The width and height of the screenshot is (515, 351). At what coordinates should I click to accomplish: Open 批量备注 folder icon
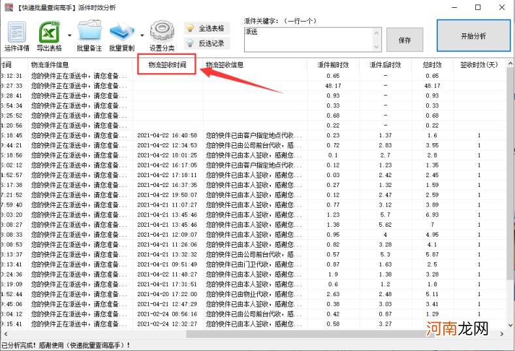tap(89, 36)
